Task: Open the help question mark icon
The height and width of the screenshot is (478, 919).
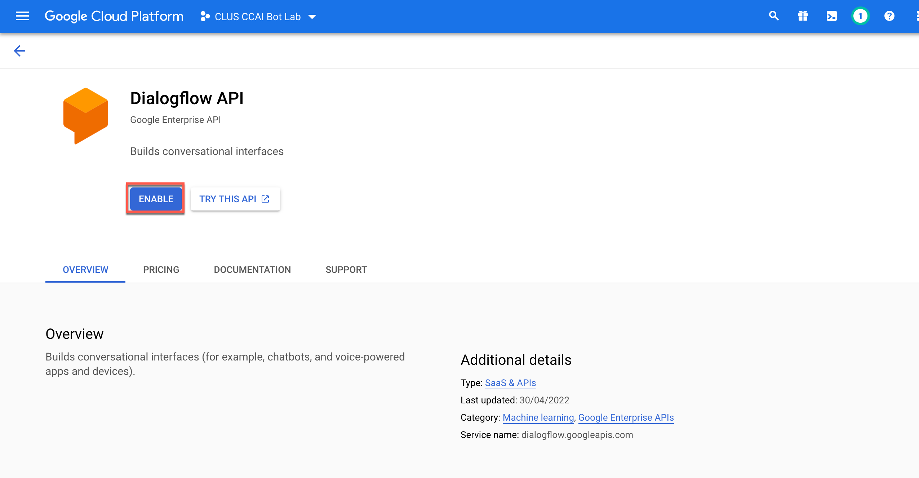Action: [889, 16]
